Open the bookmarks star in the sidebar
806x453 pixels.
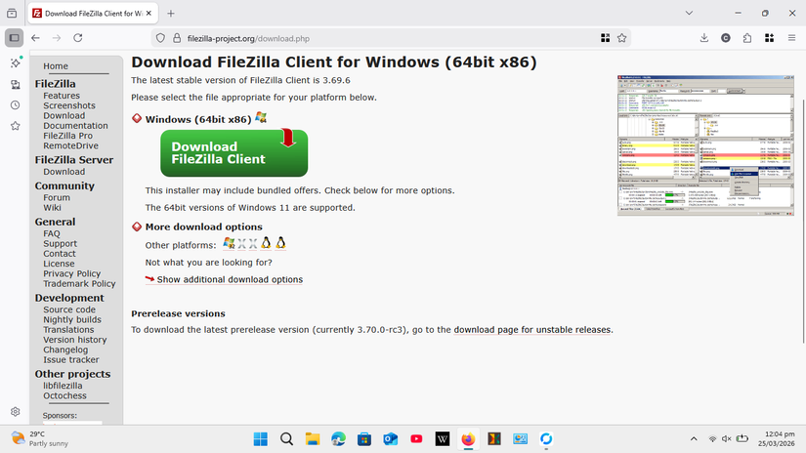click(x=16, y=126)
